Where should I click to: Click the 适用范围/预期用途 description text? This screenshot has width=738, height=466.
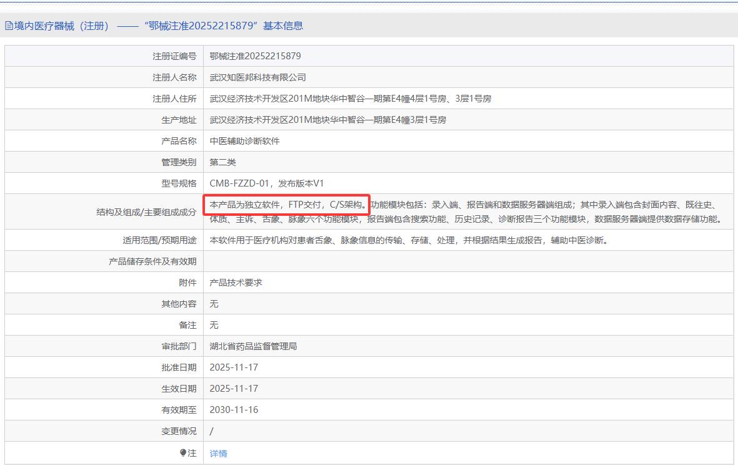(408, 240)
